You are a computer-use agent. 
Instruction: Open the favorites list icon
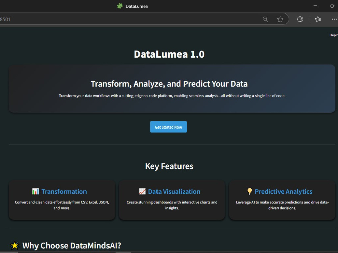pyautogui.click(x=318, y=19)
